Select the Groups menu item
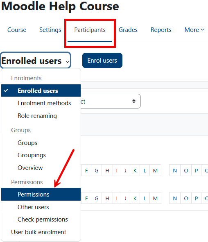This screenshot has width=208, height=242. [x=41, y=143]
